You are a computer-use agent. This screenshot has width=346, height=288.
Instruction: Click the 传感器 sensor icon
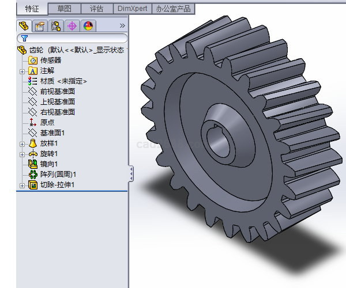click(33, 60)
